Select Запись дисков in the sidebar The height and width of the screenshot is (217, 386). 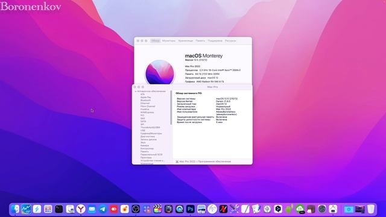(148, 139)
